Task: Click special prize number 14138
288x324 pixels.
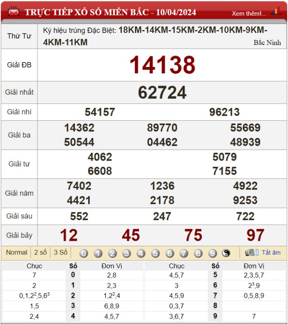Action: pos(162,65)
